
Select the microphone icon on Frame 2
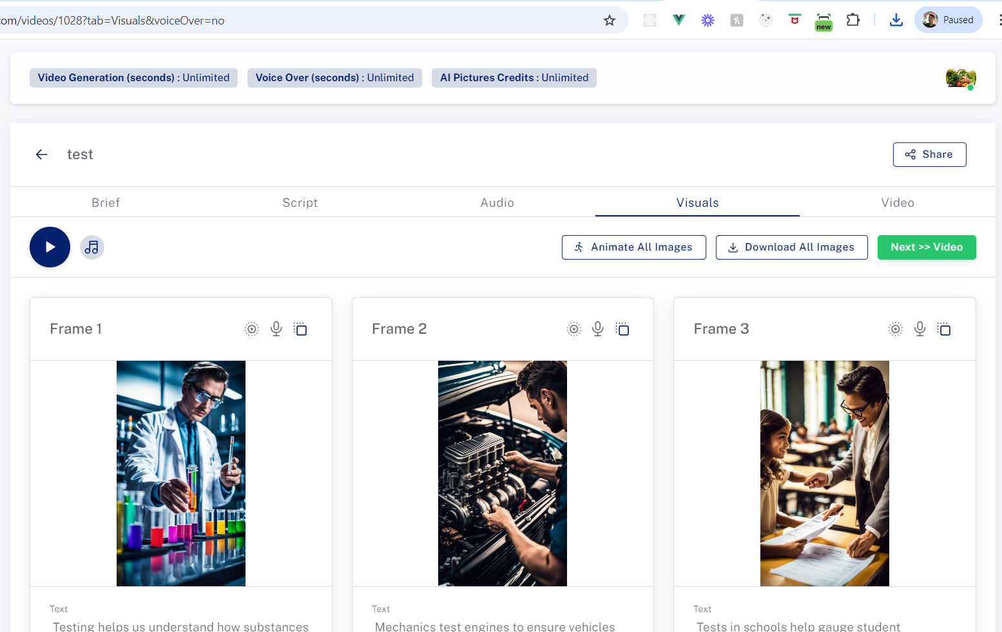(597, 329)
